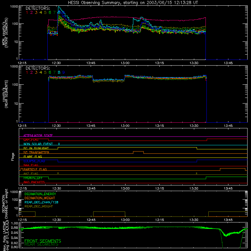Click the BAD_PACKETS flag label

point(34,182)
